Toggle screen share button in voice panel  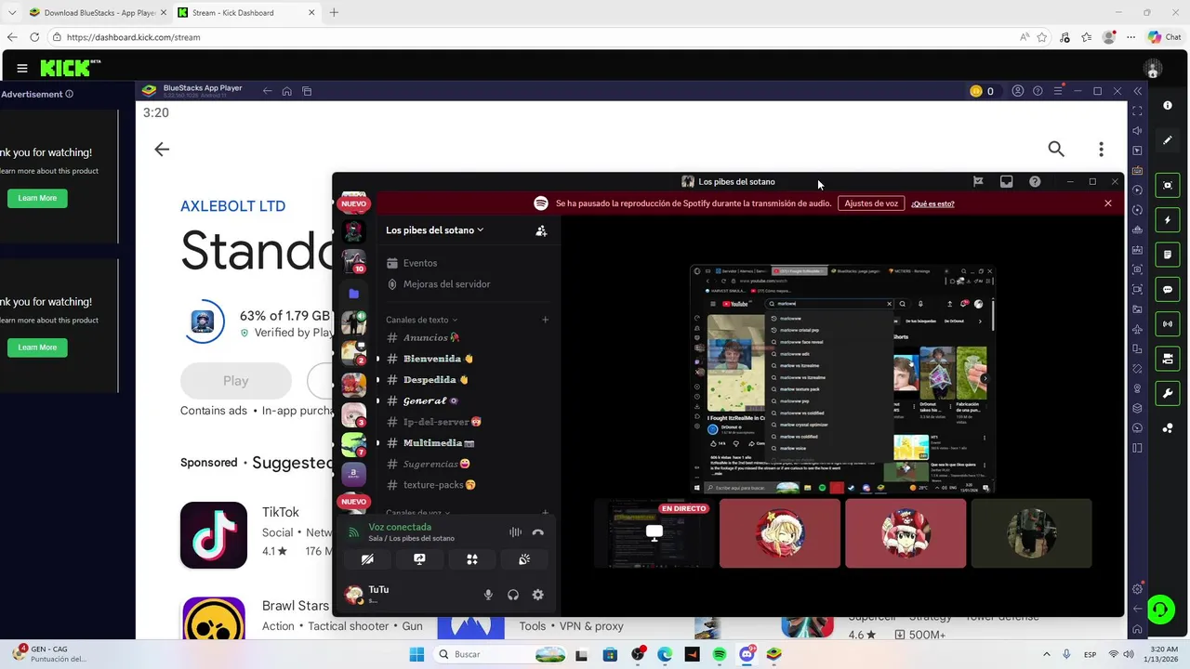pyautogui.click(x=419, y=559)
